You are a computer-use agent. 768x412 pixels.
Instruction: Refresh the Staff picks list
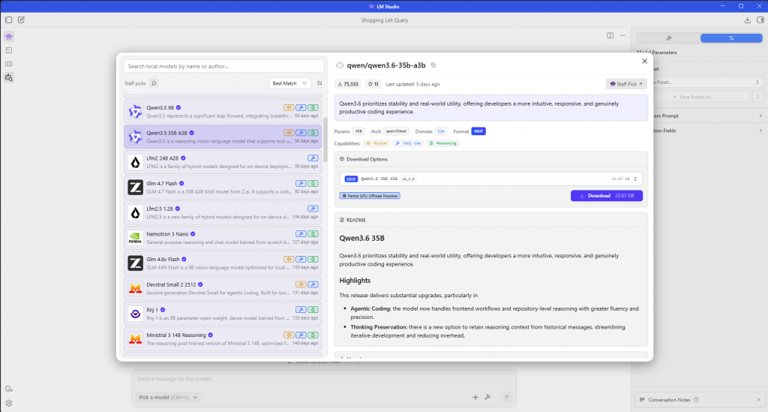coord(154,83)
